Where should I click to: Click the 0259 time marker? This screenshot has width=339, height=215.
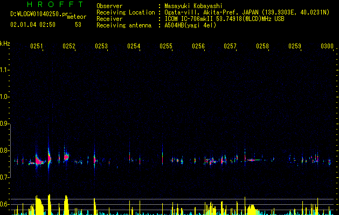[295, 46]
